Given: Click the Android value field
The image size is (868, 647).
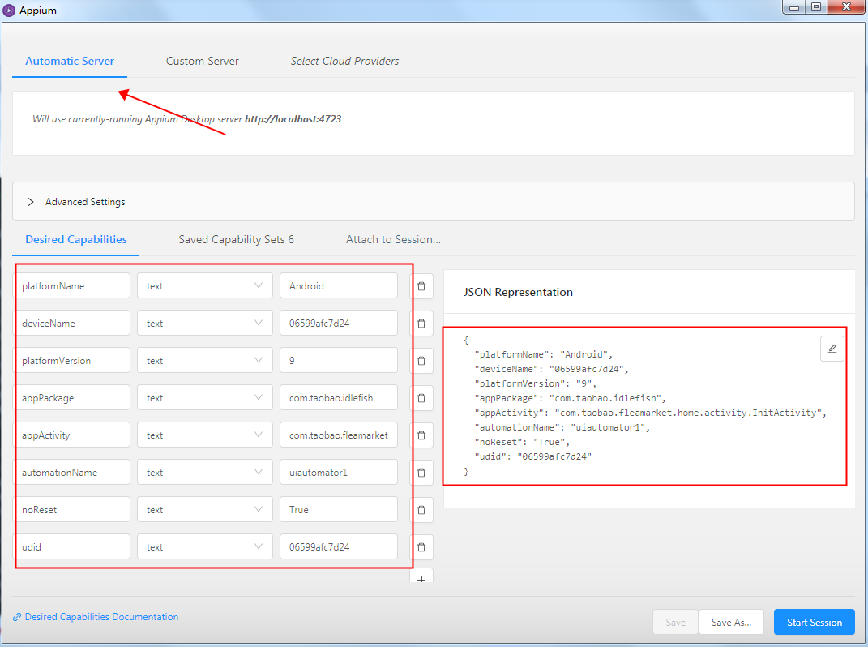Looking at the screenshot, I should tap(339, 286).
